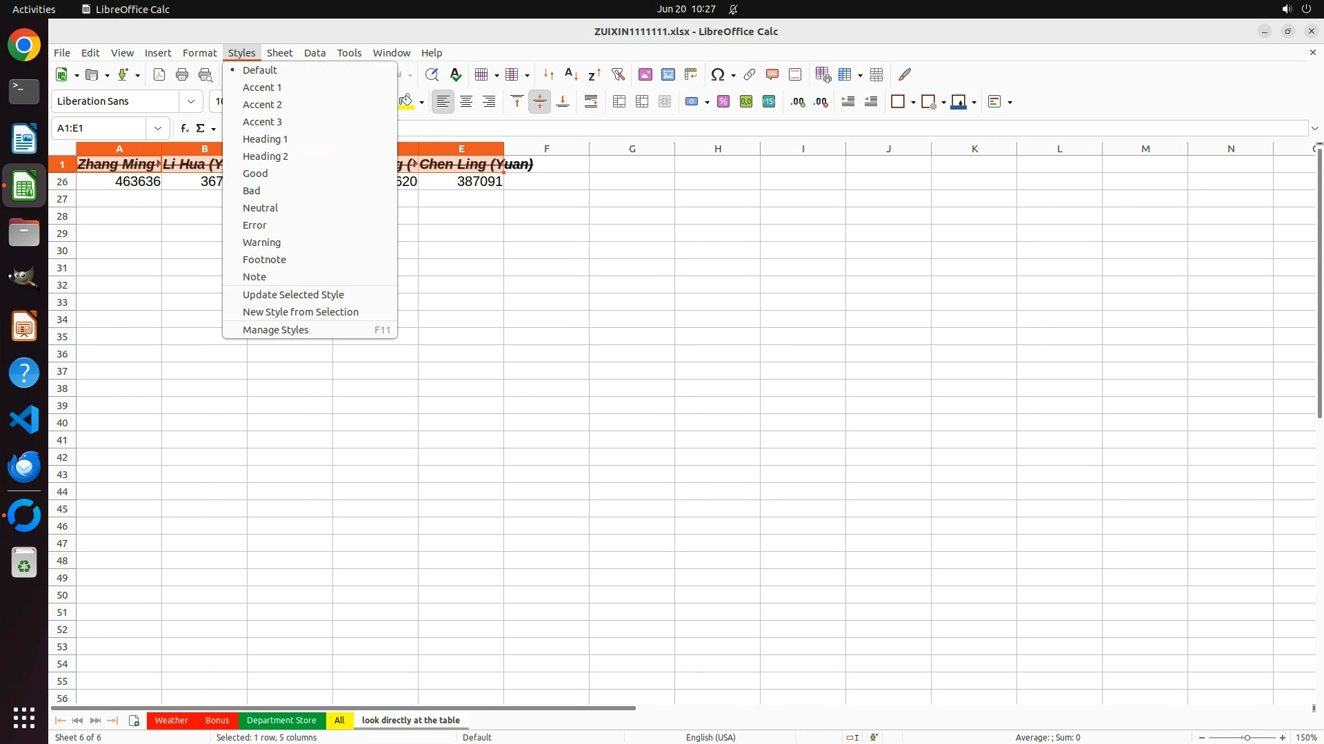Click the Insert Special Character omega icon
Image resolution: width=1324 pixels, height=744 pixels.
[718, 74]
